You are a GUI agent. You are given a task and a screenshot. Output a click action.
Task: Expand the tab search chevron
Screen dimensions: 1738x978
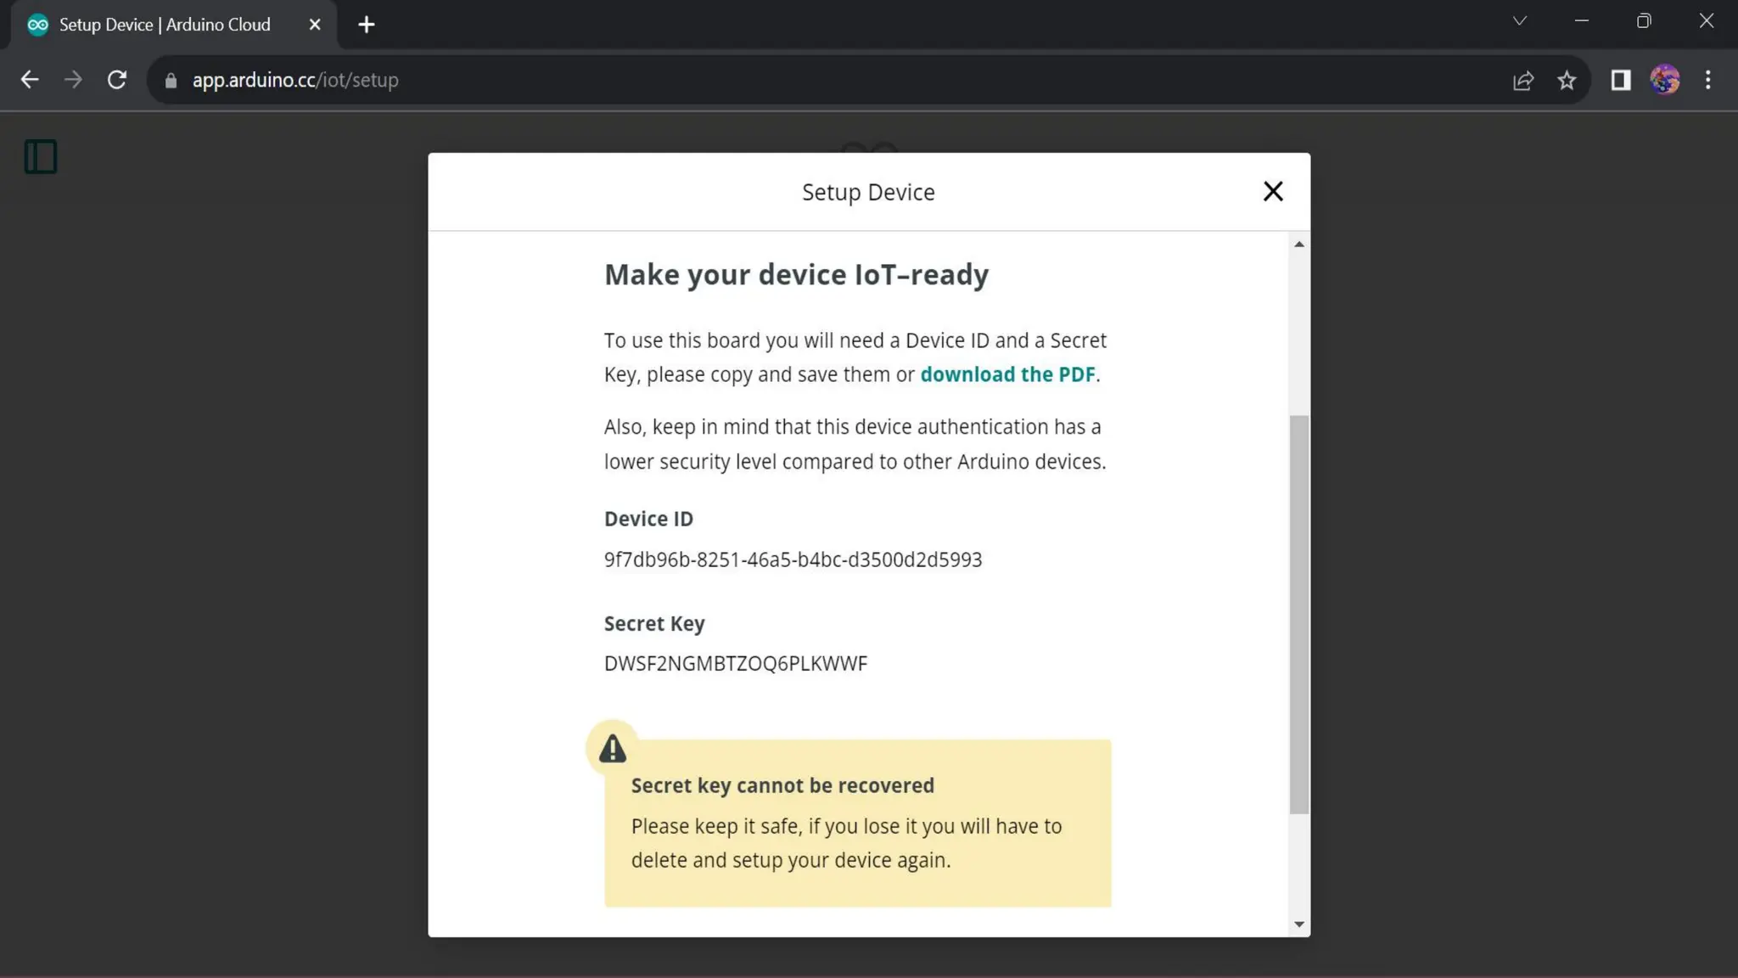[1520, 21]
